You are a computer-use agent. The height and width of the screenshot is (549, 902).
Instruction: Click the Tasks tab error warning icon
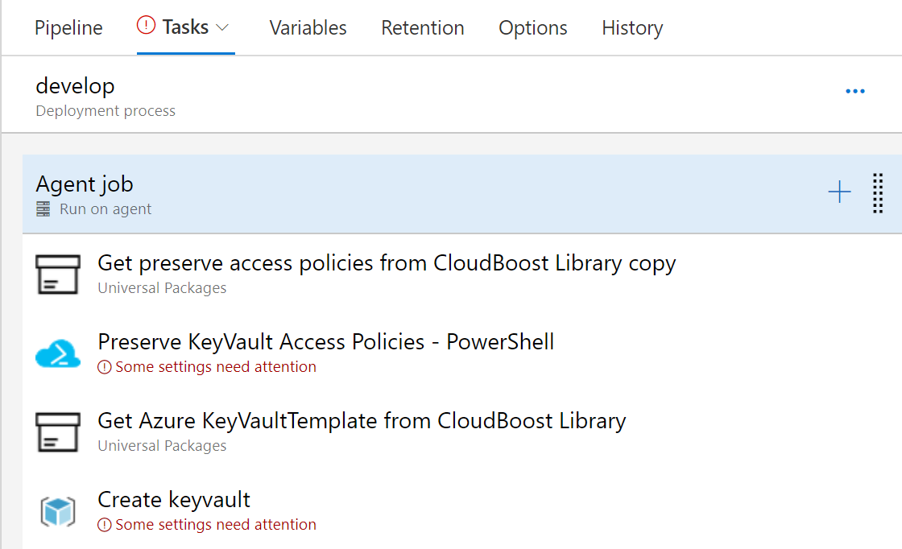146,27
